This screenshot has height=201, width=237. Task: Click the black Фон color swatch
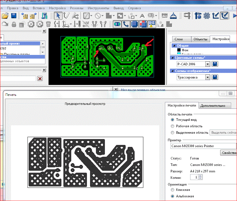tap(179, 50)
